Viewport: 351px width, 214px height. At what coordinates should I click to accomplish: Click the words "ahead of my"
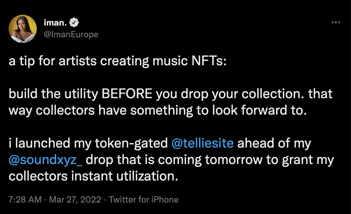(274, 143)
